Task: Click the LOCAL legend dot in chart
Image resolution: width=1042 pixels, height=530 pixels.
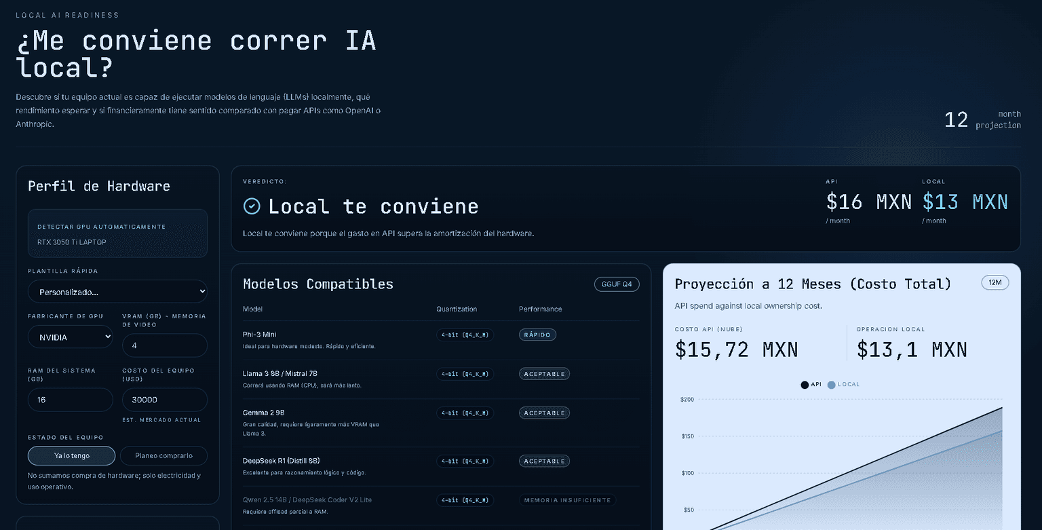Action: click(x=831, y=385)
